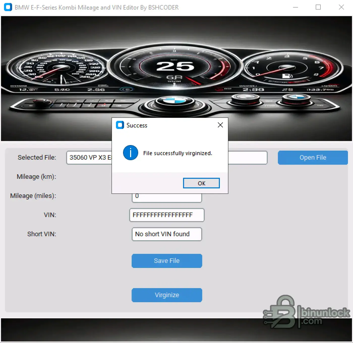Click the main window title text
This screenshot has height=343, width=353.
point(97,7)
